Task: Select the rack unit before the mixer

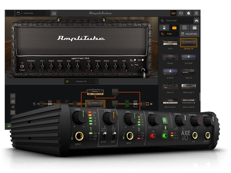Action: [135, 104]
